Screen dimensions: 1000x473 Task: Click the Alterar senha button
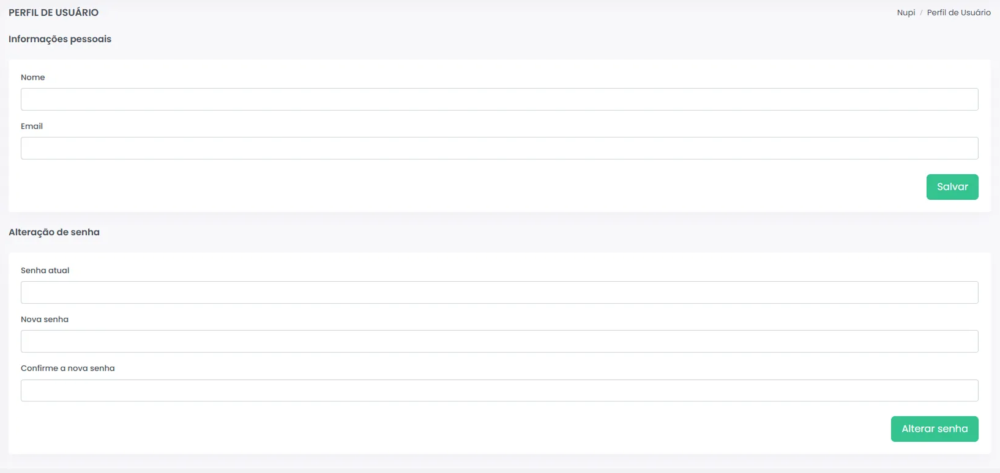[935, 429]
